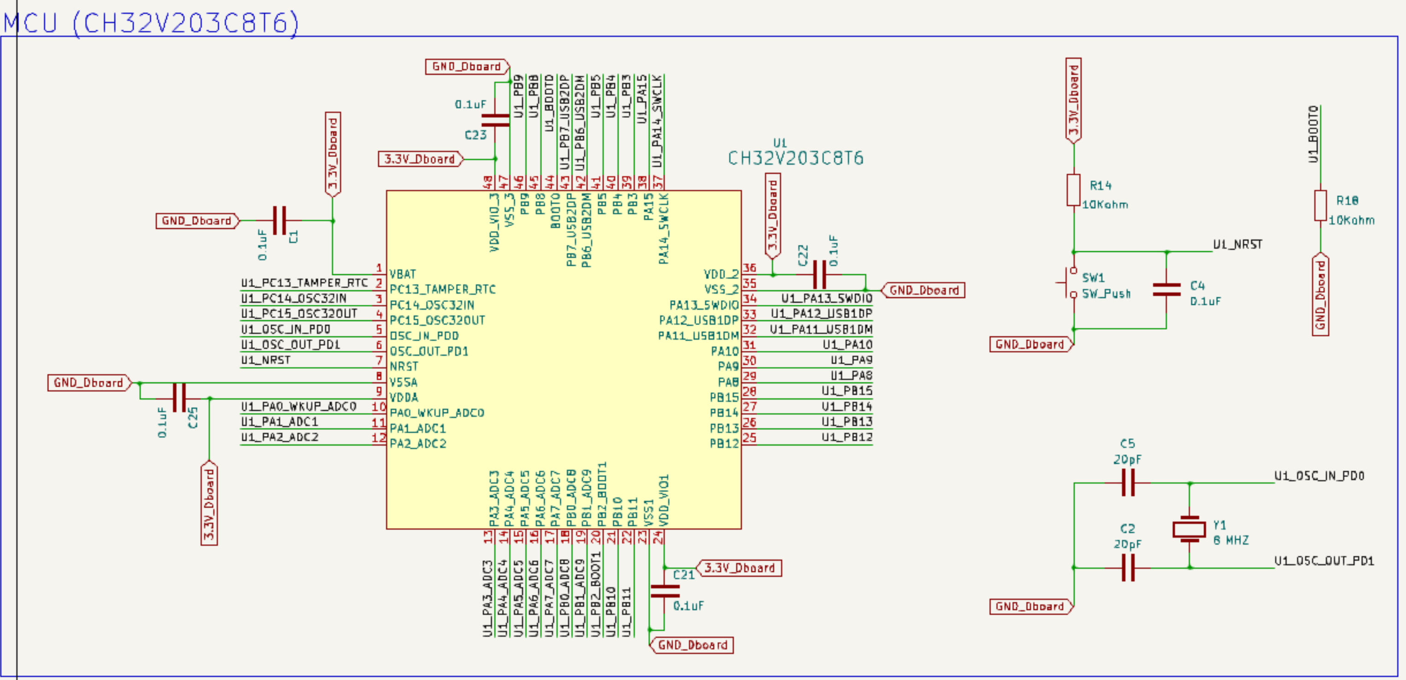Click the GND_Dboard label left of VSSA

tap(89, 383)
